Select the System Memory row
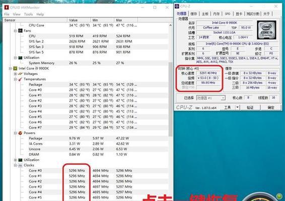The width and height of the screenshot is (285, 201). click(86, 63)
